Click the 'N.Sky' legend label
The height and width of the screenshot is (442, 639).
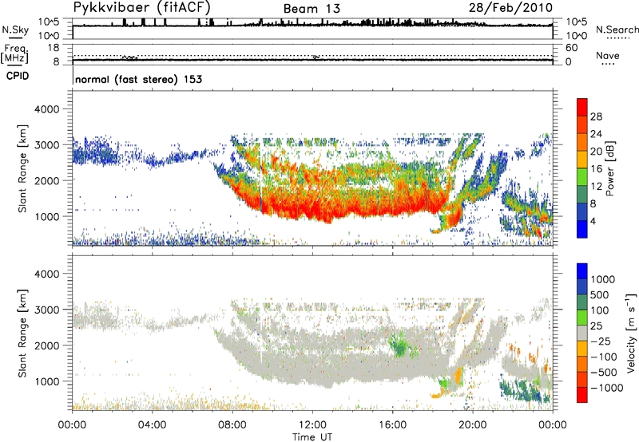click(15, 30)
